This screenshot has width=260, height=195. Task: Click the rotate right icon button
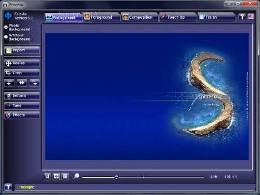[x=34, y=83]
